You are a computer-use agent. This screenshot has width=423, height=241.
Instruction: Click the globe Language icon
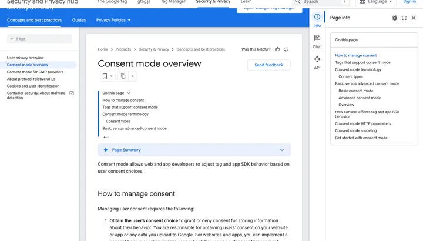tap(362, 2)
